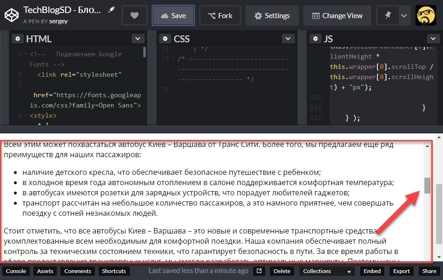Image resolution: width=443 pixels, height=280 pixels.
Task: Open pen in new window icon
Action: 259,271
